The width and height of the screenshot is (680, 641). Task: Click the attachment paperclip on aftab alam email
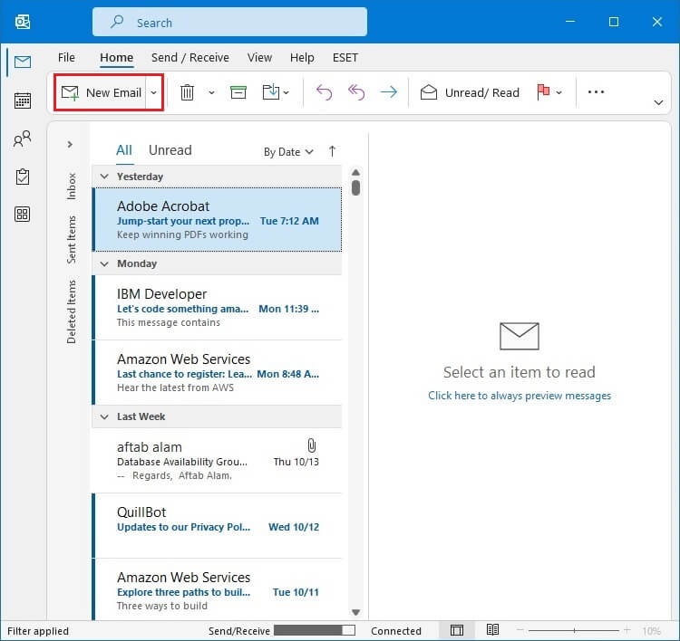click(311, 445)
